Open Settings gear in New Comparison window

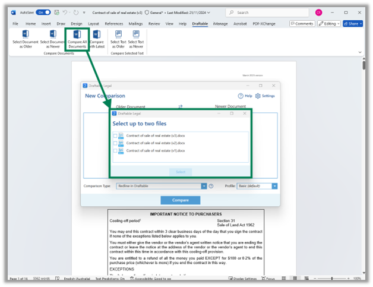(265, 96)
